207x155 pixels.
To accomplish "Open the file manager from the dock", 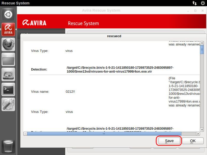I will (8, 59).
